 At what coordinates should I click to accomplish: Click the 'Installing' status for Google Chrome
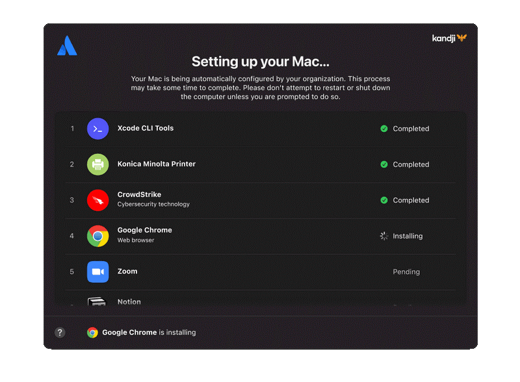(x=408, y=236)
